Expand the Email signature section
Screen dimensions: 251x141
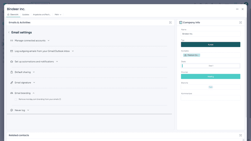[34, 83]
